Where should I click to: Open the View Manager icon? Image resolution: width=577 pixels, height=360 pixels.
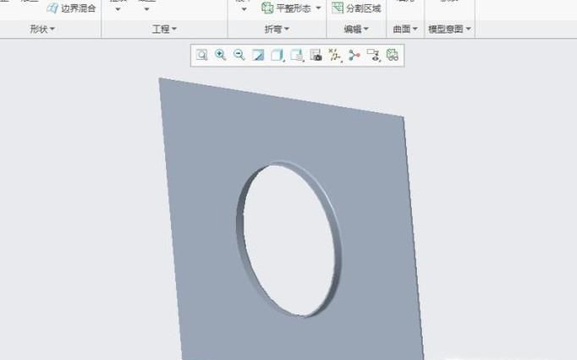click(x=316, y=55)
